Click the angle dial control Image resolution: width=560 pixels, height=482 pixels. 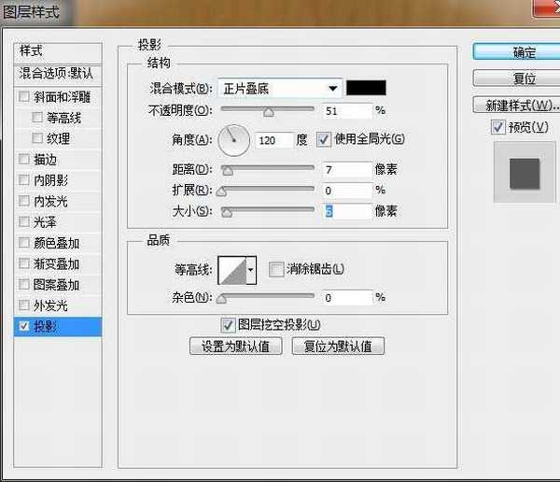tap(235, 140)
